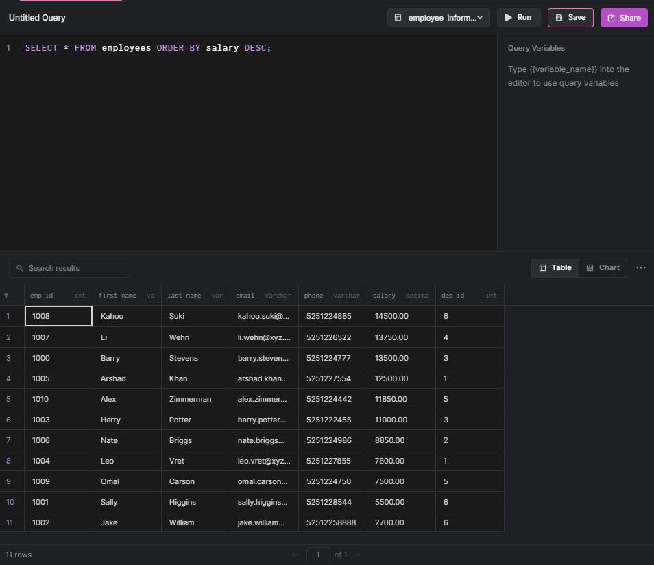Select first name cell Nate

coord(127,440)
